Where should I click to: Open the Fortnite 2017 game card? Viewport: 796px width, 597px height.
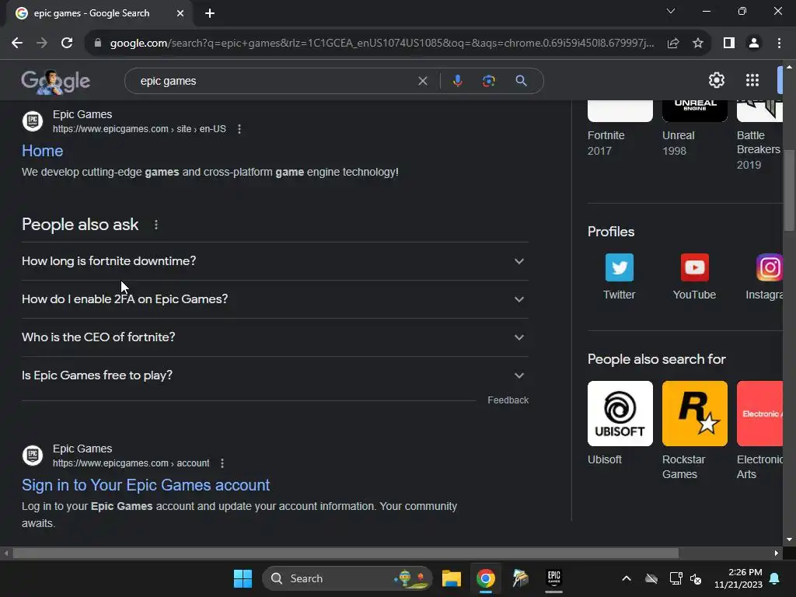tap(620, 129)
